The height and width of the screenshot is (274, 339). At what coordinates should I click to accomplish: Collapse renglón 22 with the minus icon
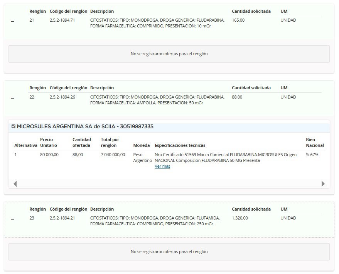[12, 98]
